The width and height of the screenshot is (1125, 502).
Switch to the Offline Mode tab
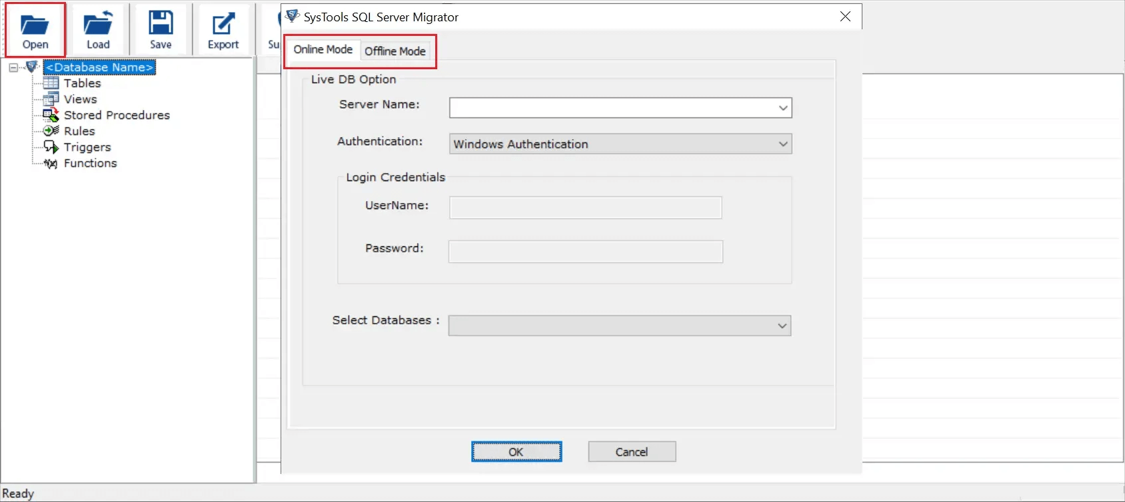(395, 51)
